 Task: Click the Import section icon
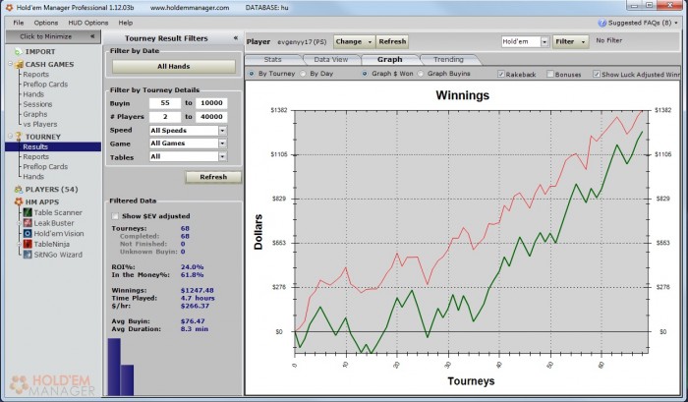pos(18,52)
